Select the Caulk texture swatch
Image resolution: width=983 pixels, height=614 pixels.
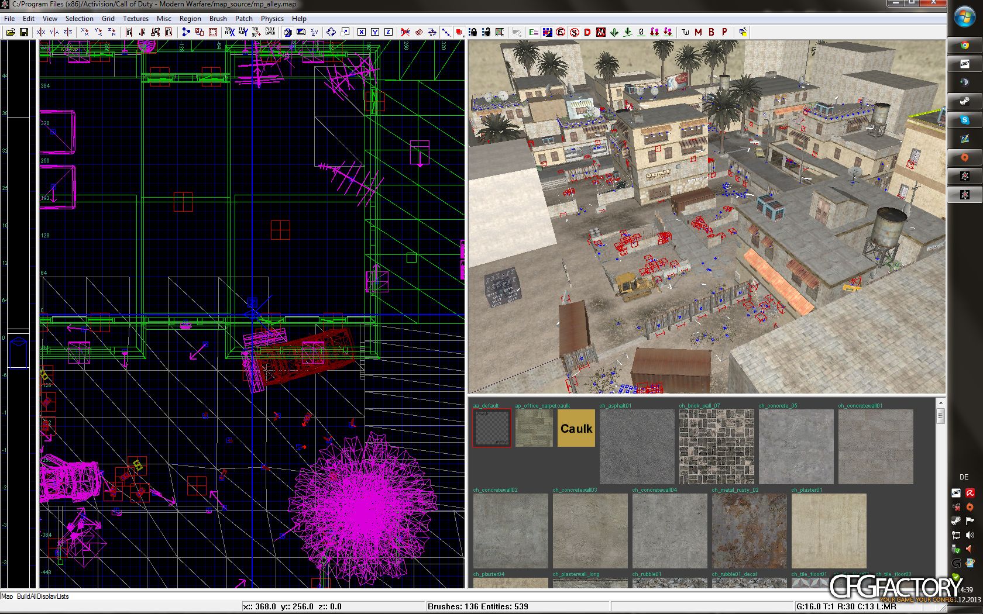click(x=576, y=428)
